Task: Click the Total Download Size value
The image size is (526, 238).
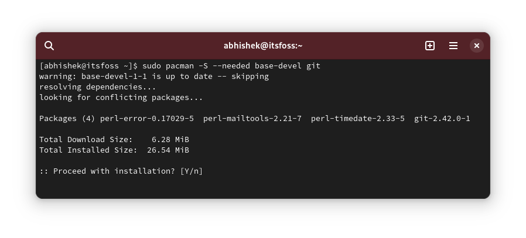Action: tap(170, 140)
